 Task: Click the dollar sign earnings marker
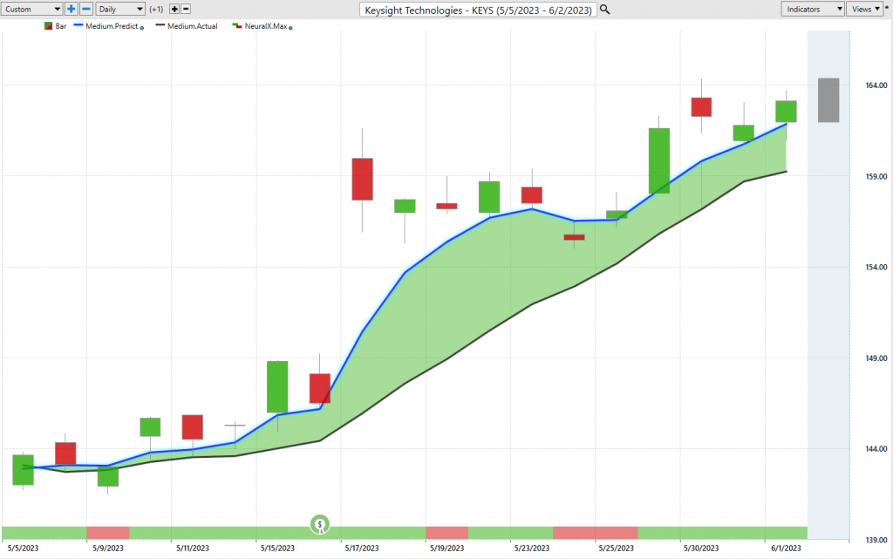[x=319, y=524]
